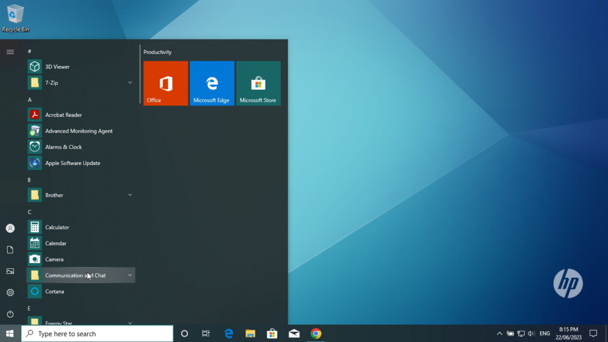Launch Microsoft Edge from the taskbar
The image size is (608, 342).
tap(229, 334)
